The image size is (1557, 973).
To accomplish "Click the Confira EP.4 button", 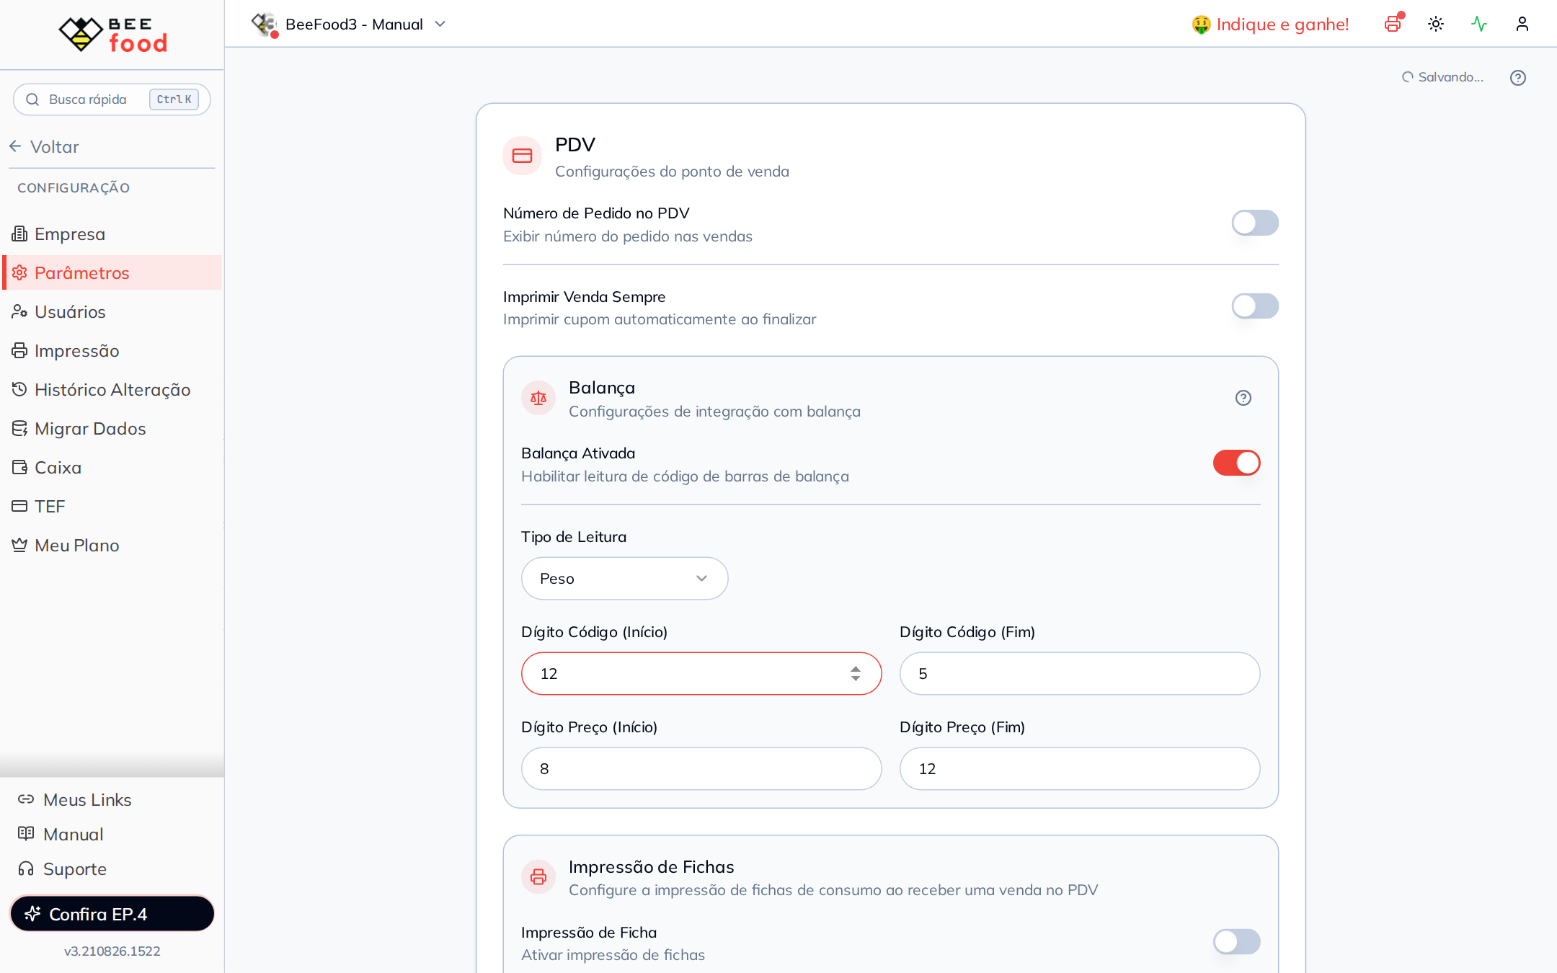I will 112,914.
